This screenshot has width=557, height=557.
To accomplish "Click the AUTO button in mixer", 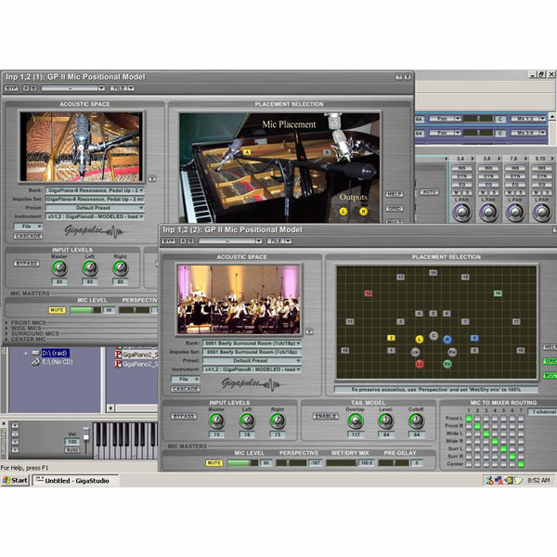I will coord(429,192).
